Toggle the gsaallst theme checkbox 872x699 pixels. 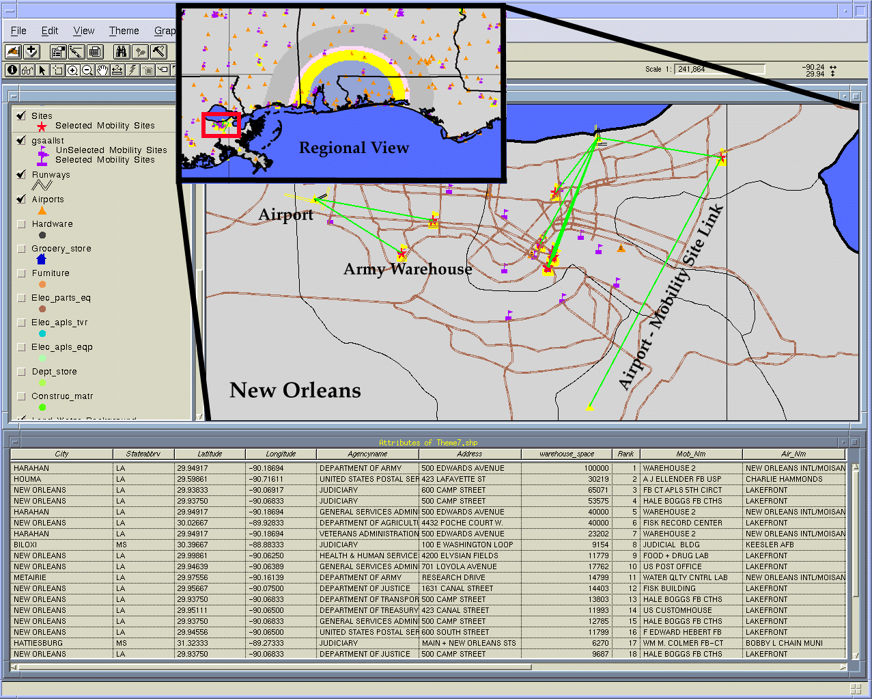(x=21, y=140)
